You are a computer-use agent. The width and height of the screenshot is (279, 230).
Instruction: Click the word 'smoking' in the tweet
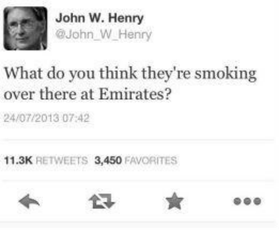[x=225, y=74]
